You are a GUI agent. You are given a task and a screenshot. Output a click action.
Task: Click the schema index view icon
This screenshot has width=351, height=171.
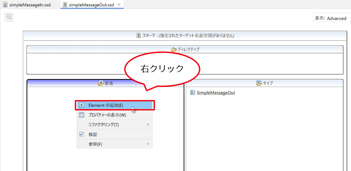[9, 17]
